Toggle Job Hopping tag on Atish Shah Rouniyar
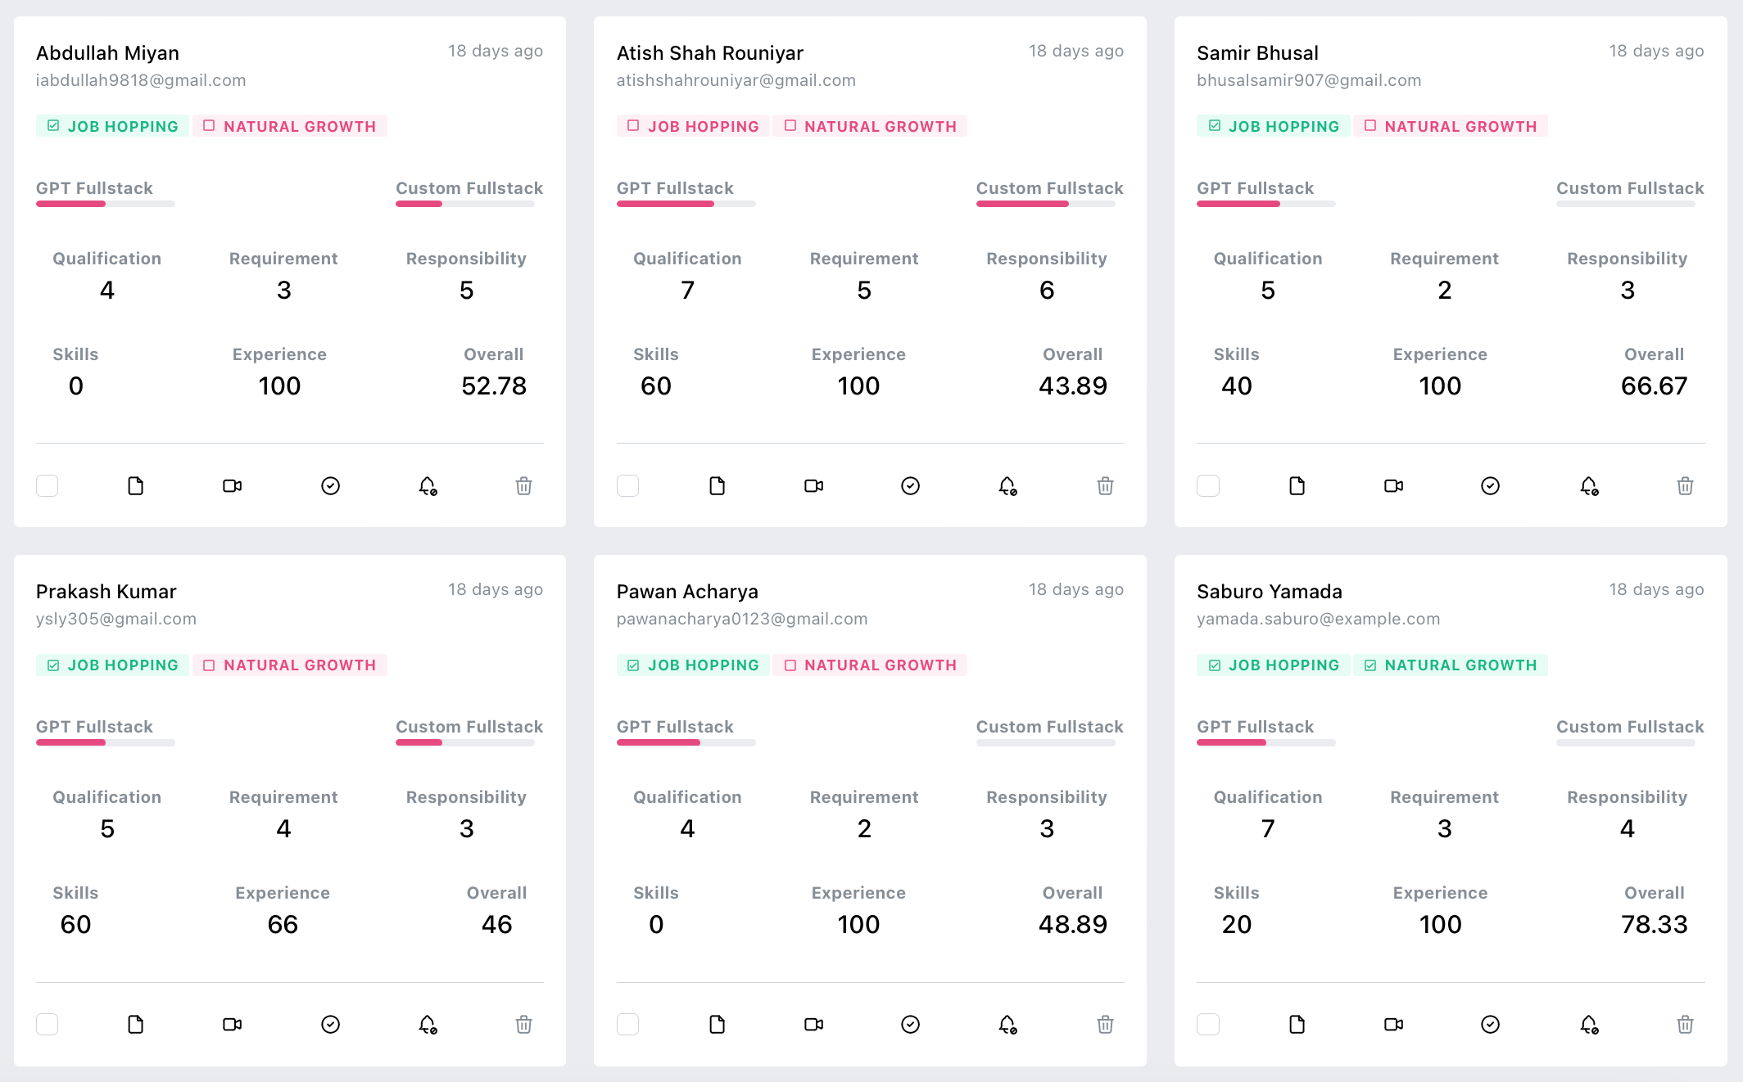 (693, 126)
